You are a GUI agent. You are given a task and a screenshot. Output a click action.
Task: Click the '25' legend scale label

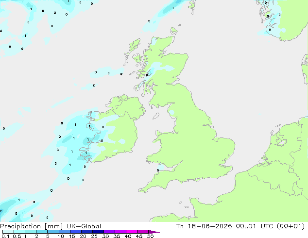pyautogui.click(x=94, y=236)
